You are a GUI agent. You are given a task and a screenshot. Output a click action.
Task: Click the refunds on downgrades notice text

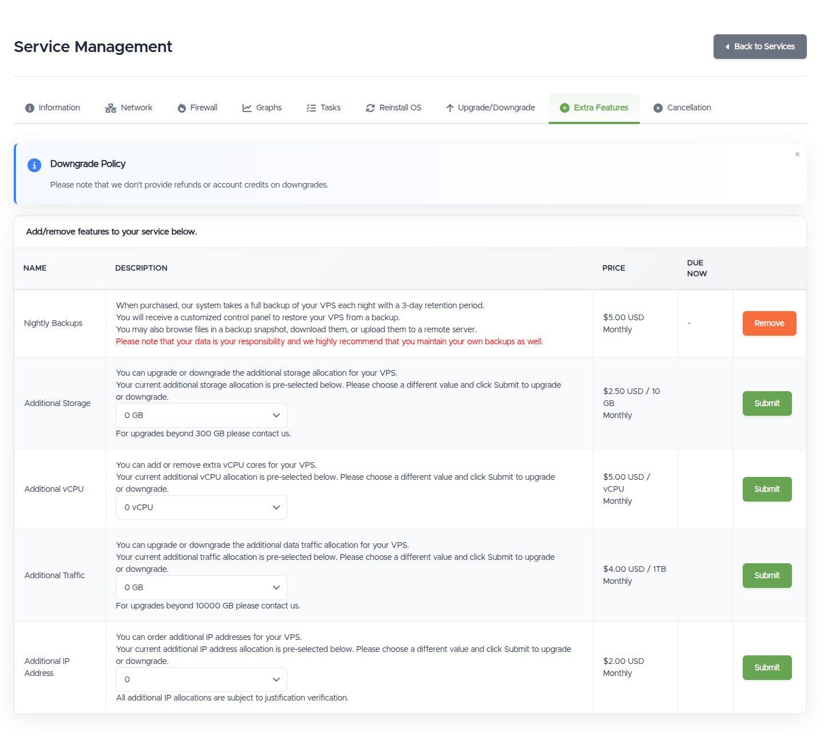(189, 185)
